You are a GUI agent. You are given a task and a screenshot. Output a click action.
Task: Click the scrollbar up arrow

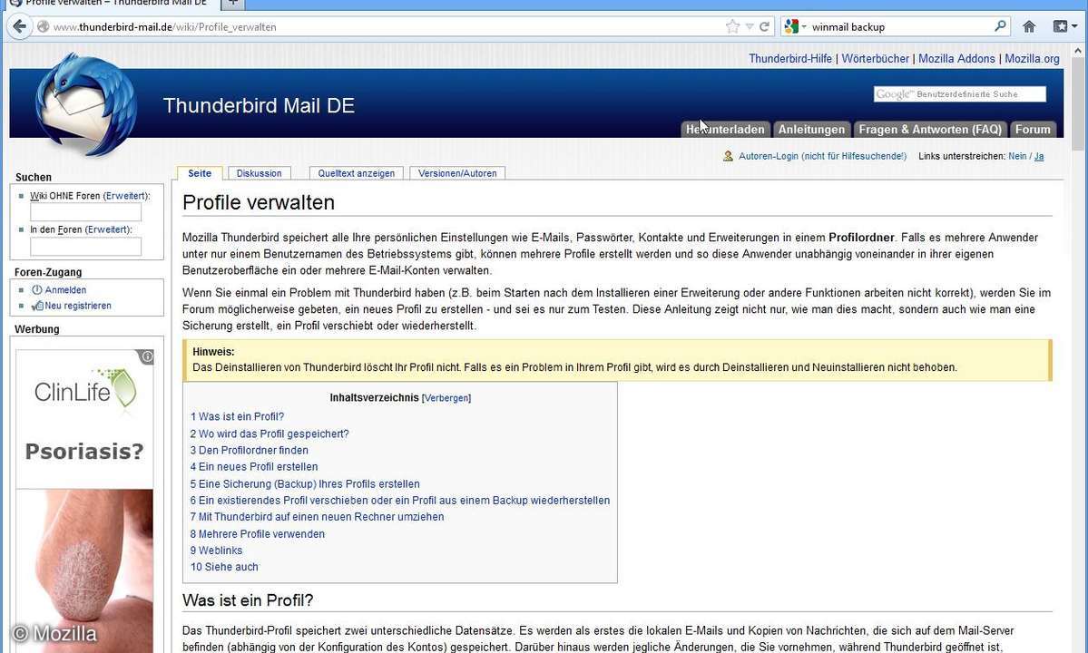pos(1078,52)
